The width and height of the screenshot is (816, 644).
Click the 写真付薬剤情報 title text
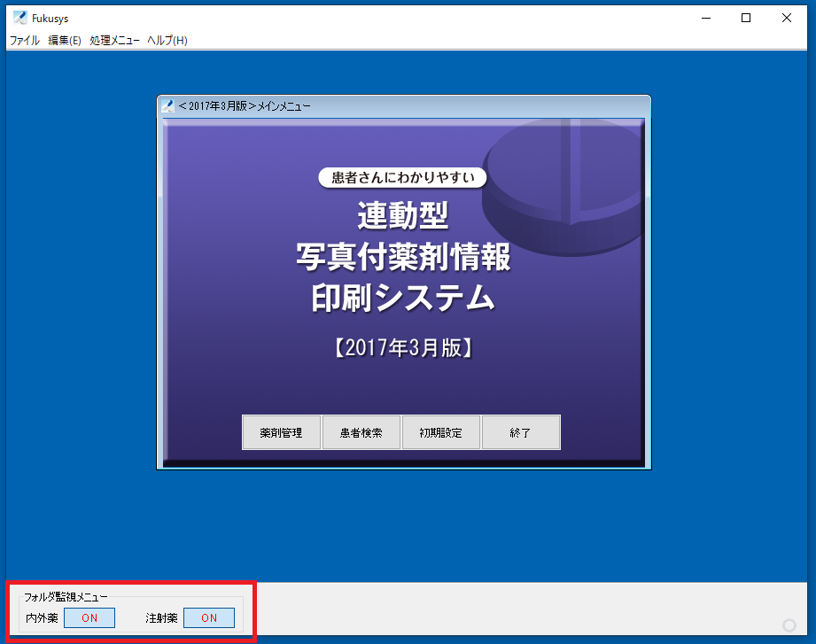pos(403,257)
